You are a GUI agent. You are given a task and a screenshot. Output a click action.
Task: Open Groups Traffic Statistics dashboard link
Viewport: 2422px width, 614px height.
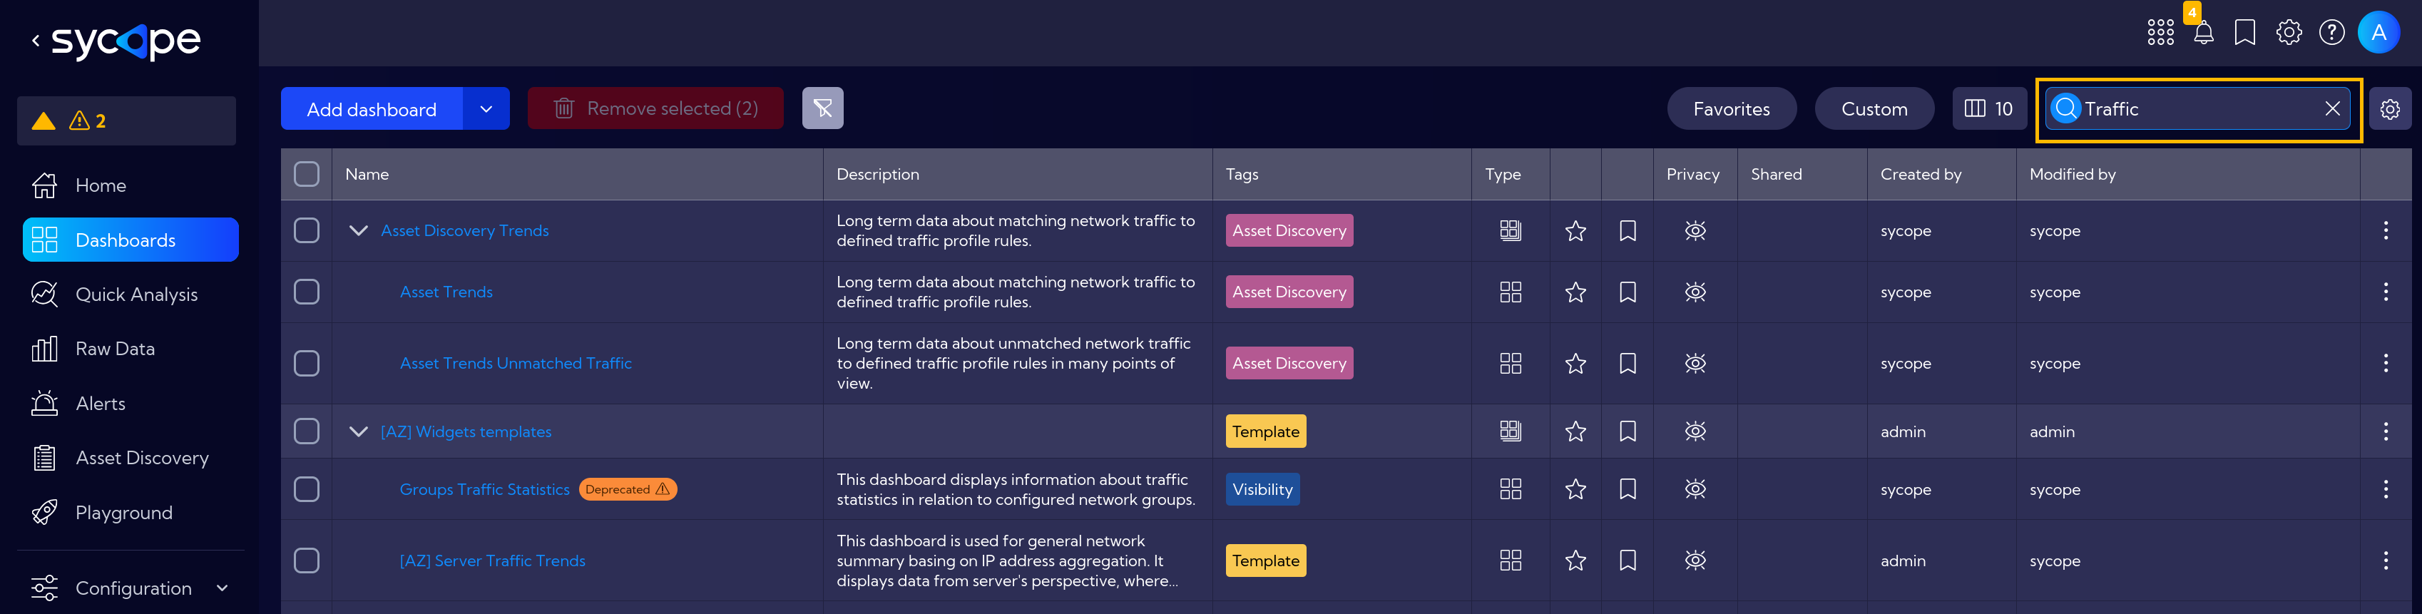[x=484, y=489]
